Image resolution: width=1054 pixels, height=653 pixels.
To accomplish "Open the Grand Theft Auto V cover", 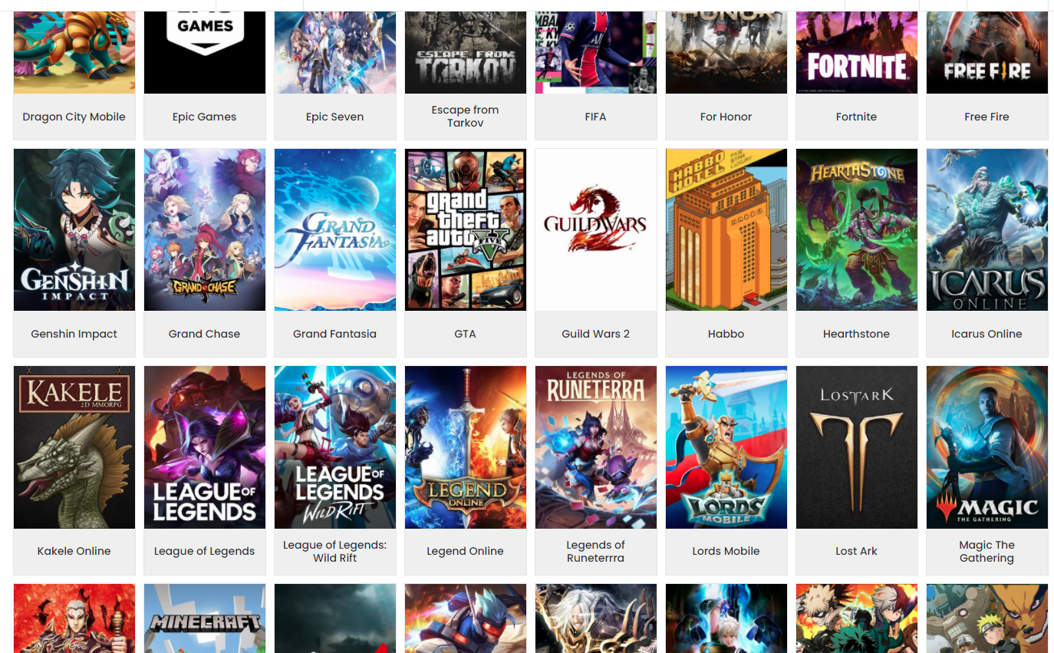I will tap(466, 229).
